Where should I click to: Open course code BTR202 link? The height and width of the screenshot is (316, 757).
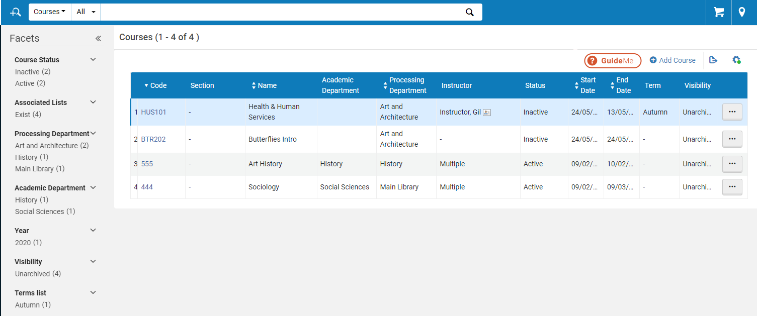(153, 139)
